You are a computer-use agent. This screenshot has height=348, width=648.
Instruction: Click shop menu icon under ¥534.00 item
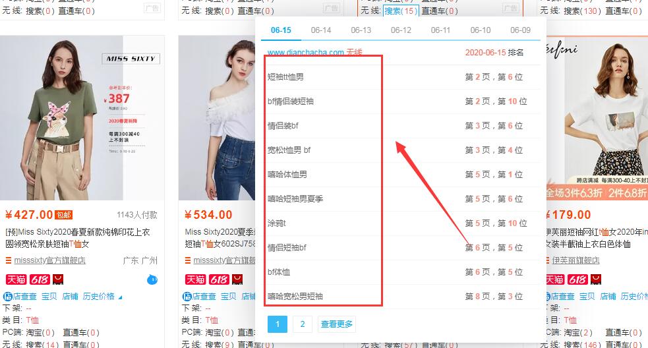coord(188,260)
